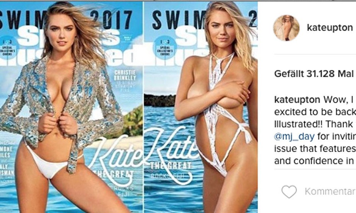This screenshot has width=356, height=213.
Task: Select the left magazine cover with sequin jacket
Action: click(71, 107)
